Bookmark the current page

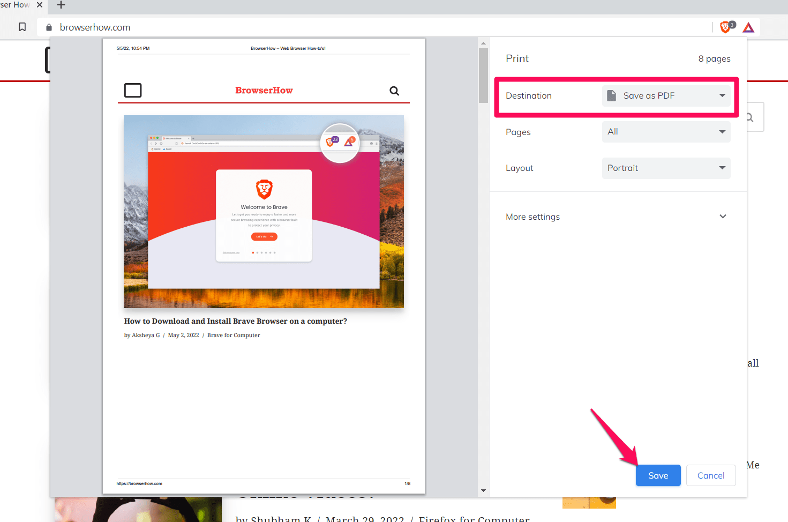(x=22, y=27)
